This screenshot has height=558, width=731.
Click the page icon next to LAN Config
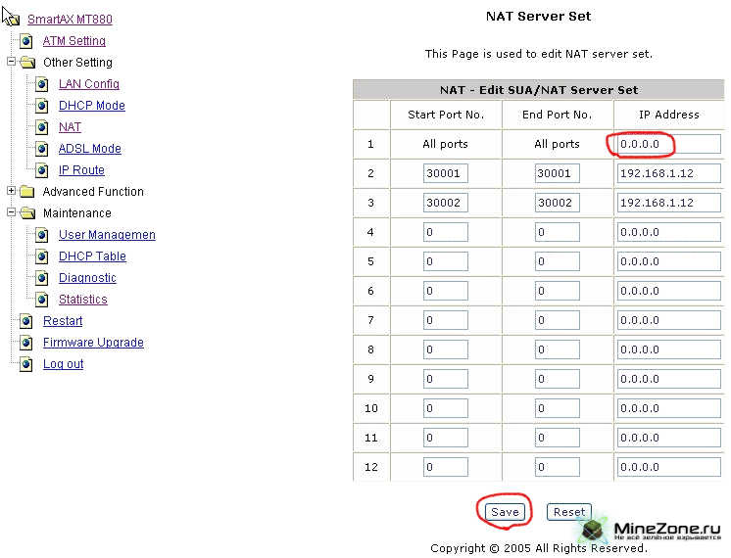pyautogui.click(x=42, y=84)
